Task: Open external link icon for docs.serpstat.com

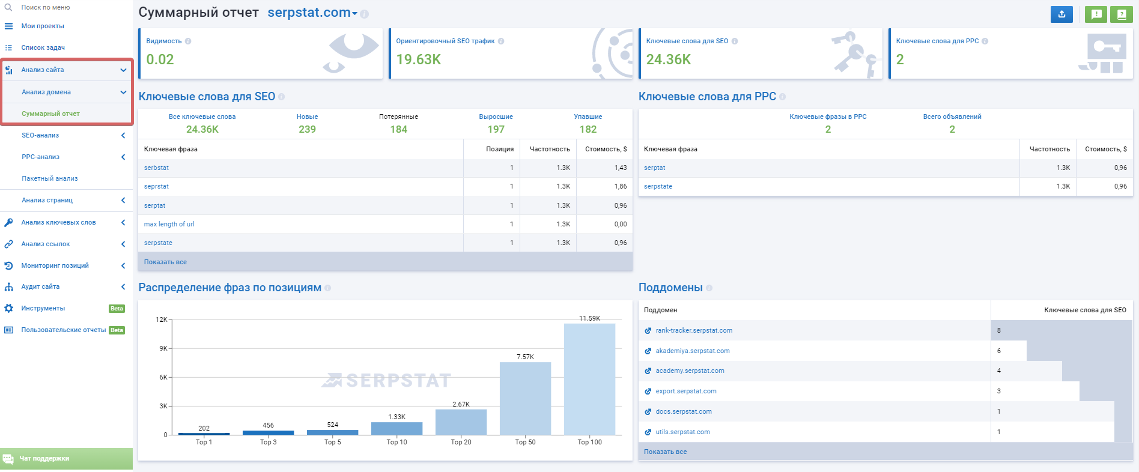Action: tap(648, 412)
